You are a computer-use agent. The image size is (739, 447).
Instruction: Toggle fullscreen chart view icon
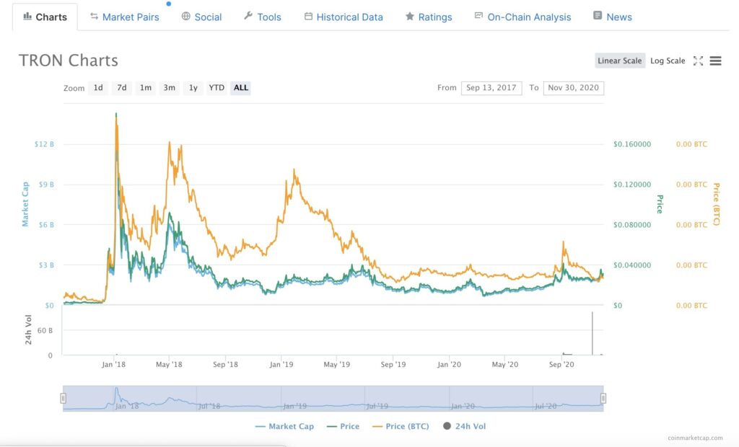(x=698, y=61)
